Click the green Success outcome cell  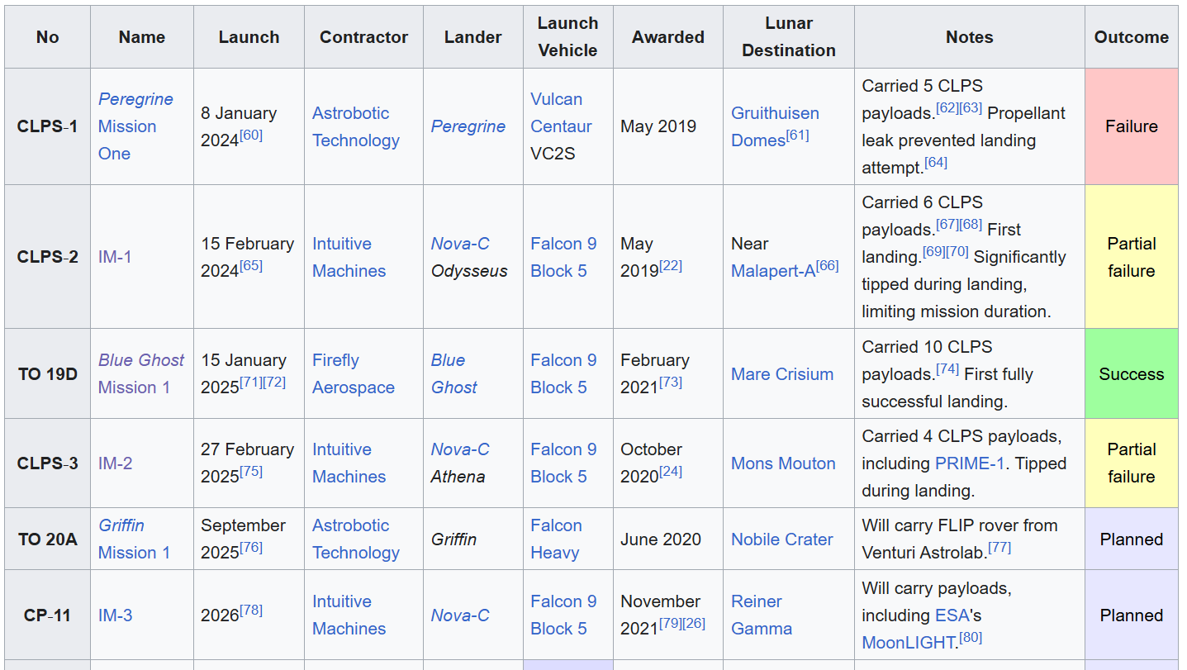(x=1130, y=374)
